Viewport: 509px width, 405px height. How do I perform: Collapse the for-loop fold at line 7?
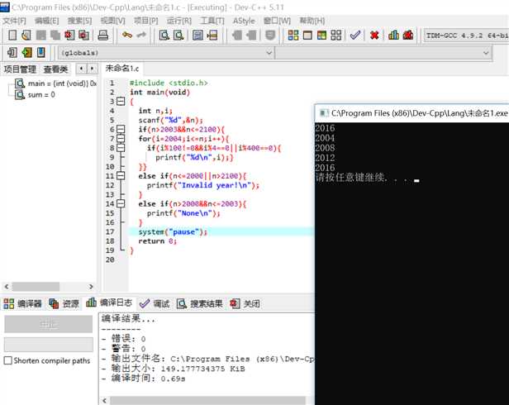tap(121, 139)
